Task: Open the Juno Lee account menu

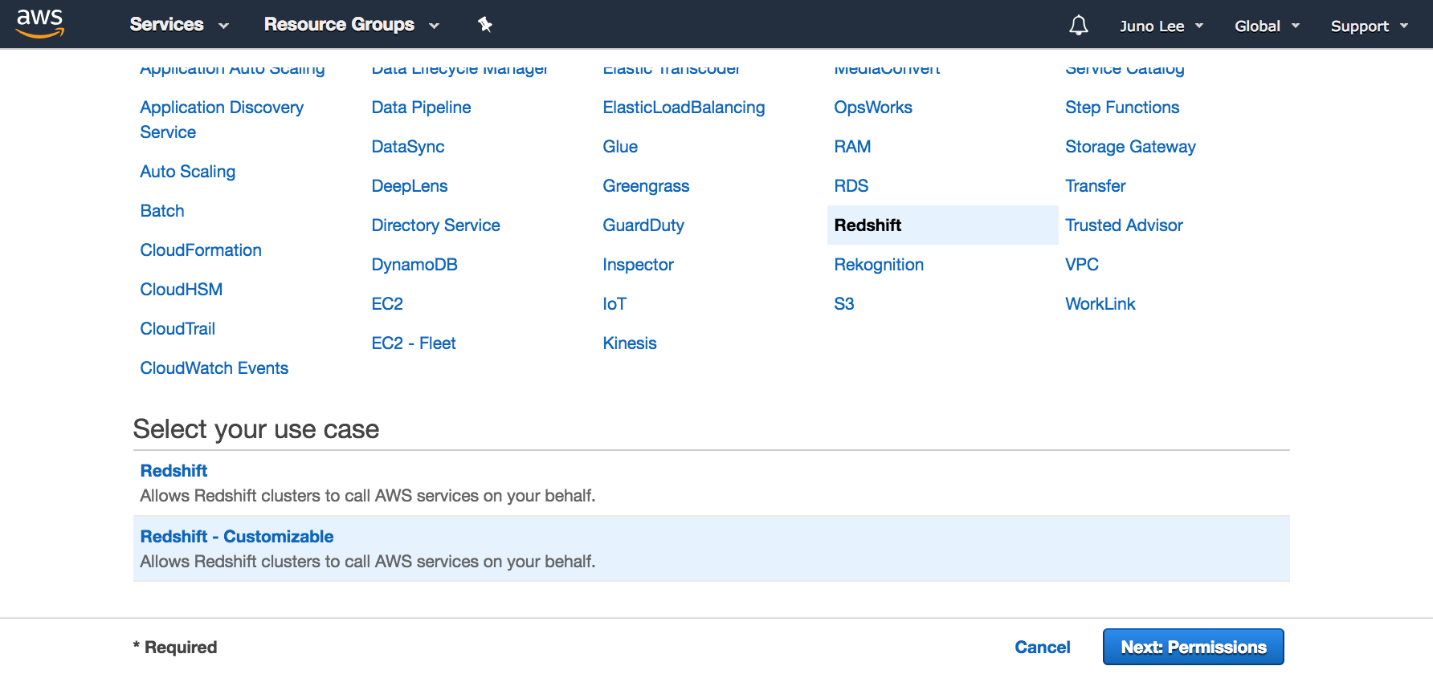Action: (x=1162, y=26)
